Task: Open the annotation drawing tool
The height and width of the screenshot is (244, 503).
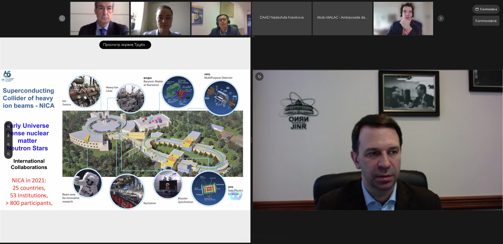Action: coord(8,126)
